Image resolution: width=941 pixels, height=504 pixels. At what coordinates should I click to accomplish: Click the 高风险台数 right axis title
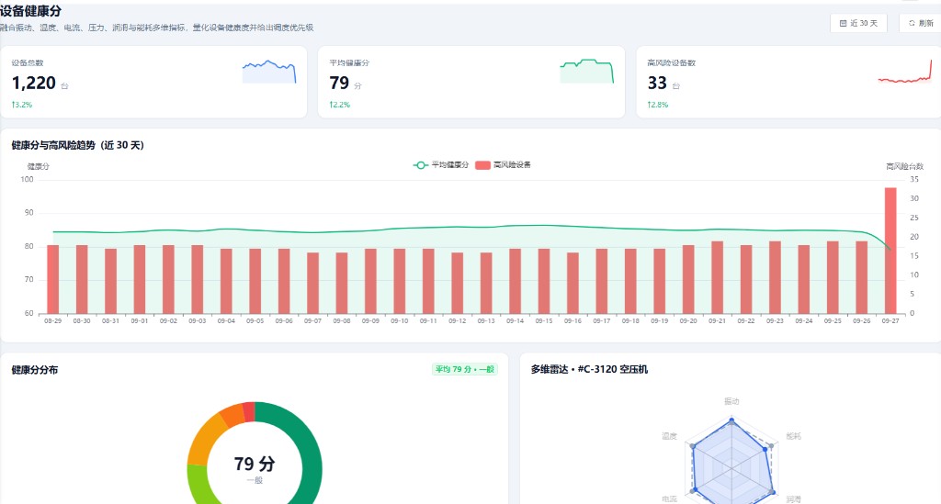(x=905, y=166)
